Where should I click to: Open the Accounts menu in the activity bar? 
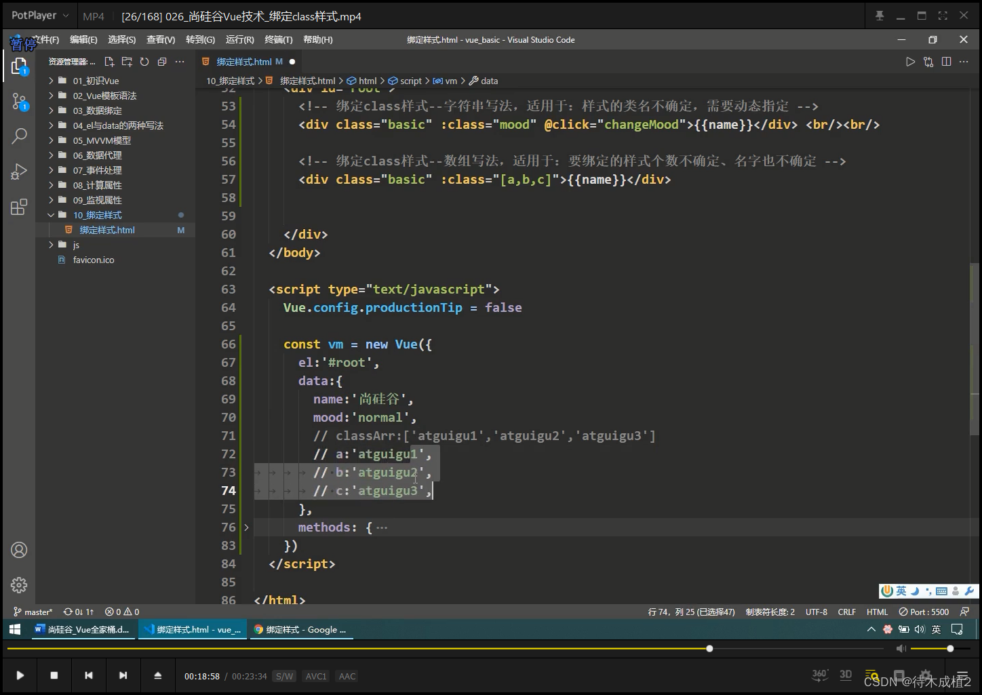19,550
